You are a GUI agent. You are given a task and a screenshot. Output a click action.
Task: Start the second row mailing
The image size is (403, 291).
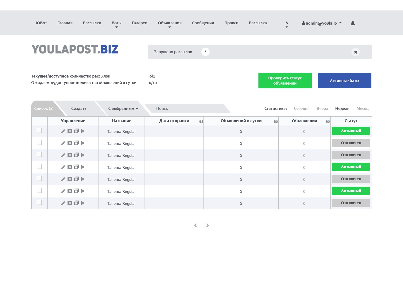pyautogui.click(x=83, y=143)
